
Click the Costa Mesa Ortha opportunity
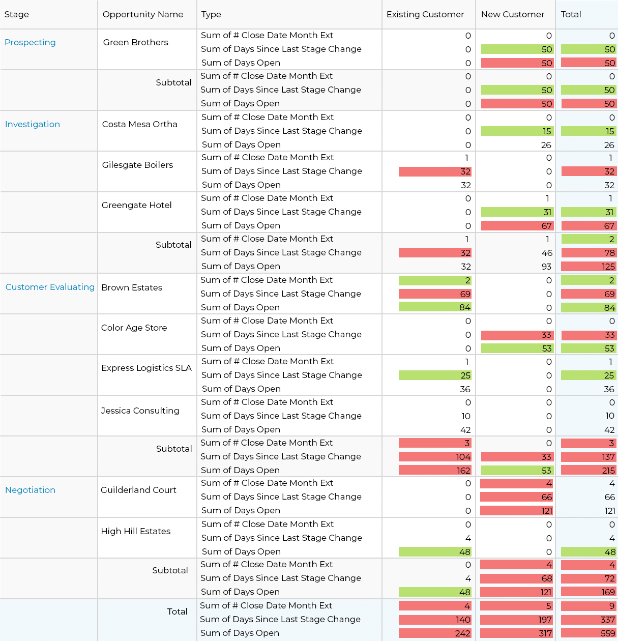(x=140, y=125)
